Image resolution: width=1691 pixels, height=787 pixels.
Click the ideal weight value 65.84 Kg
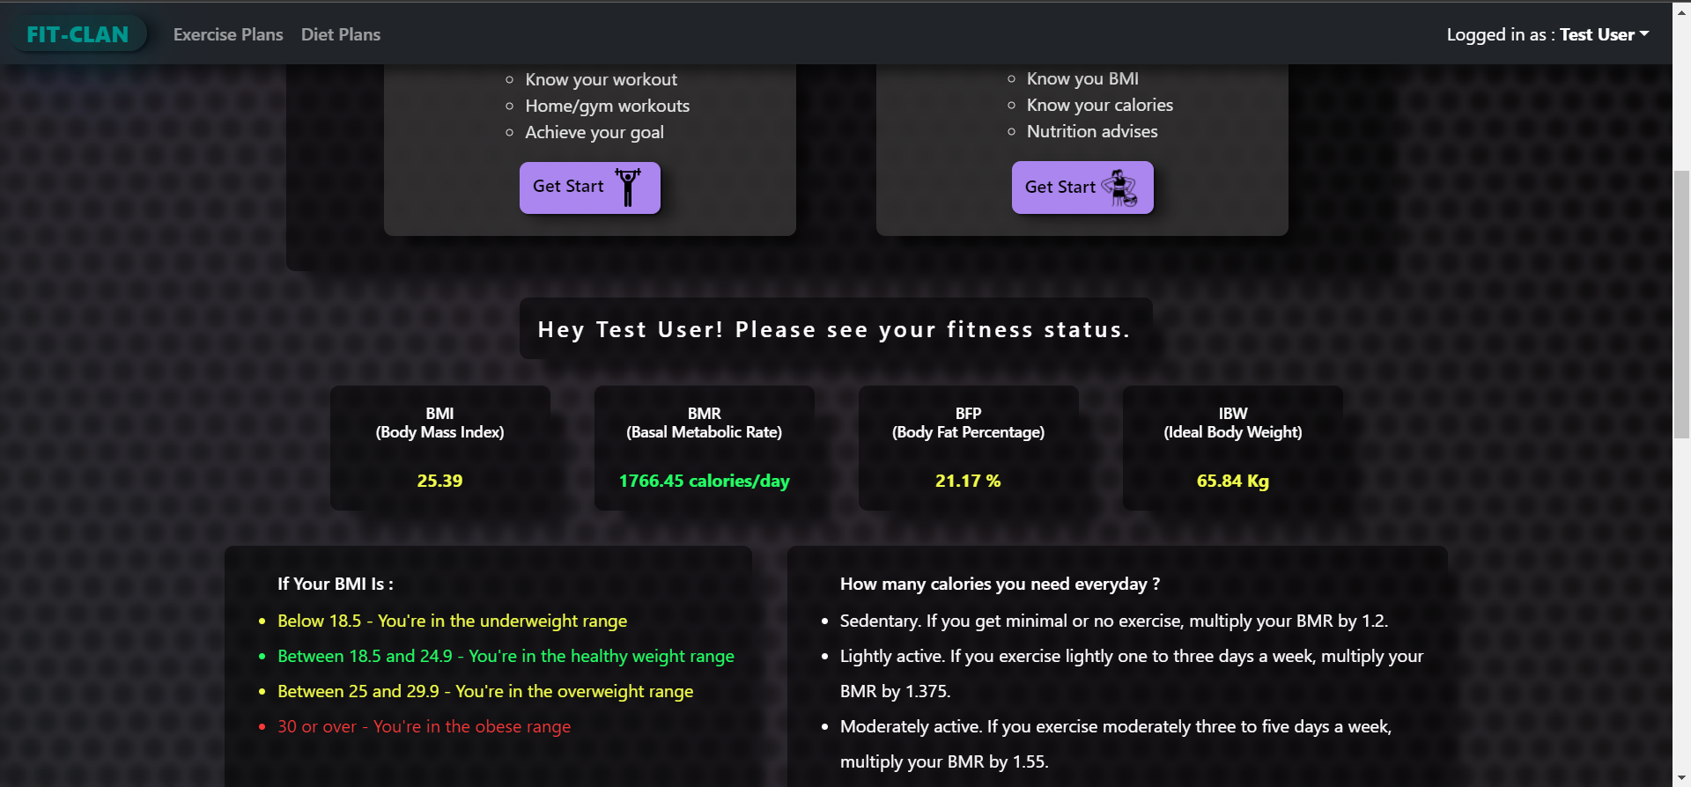coord(1233,481)
